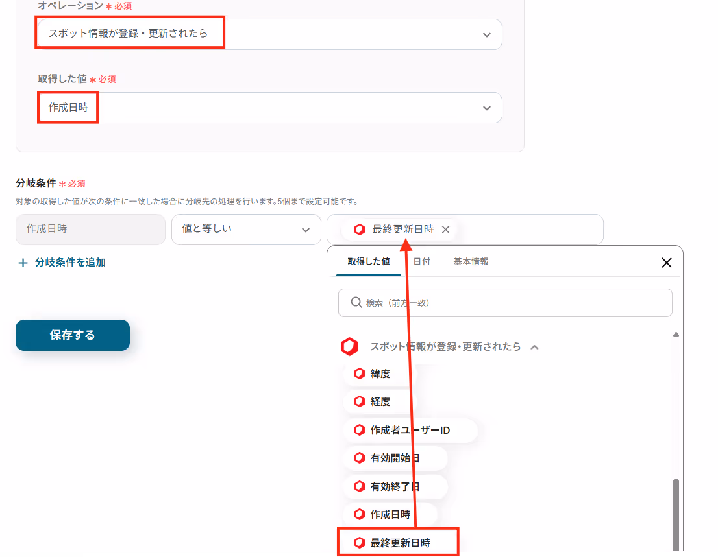Click the value list scrollbar thumb
This screenshot has width=718, height=557.
[676, 515]
